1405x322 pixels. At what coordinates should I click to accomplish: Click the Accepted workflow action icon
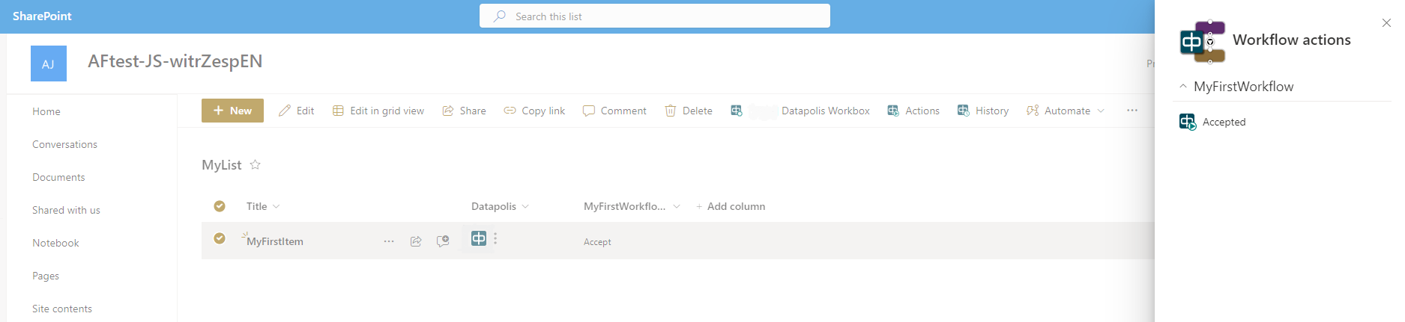point(1187,122)
